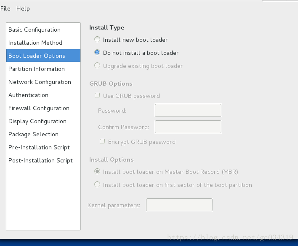298x246 pixels.
Task: Click the Confirm Password field
Action: point(188,127)
